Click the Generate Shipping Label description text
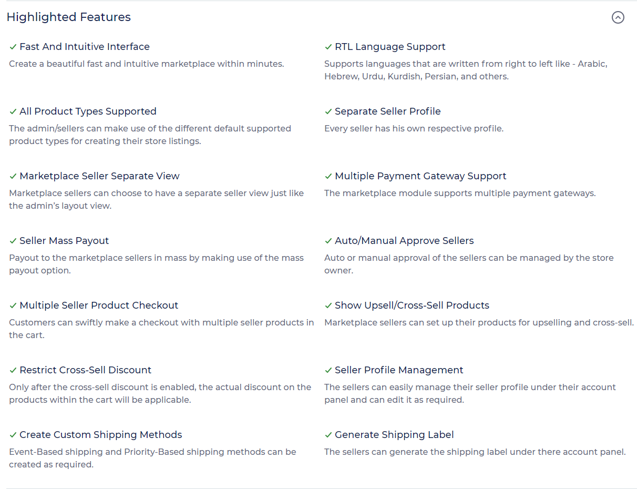Screen dimensions: 637x489 coord(475,452)
